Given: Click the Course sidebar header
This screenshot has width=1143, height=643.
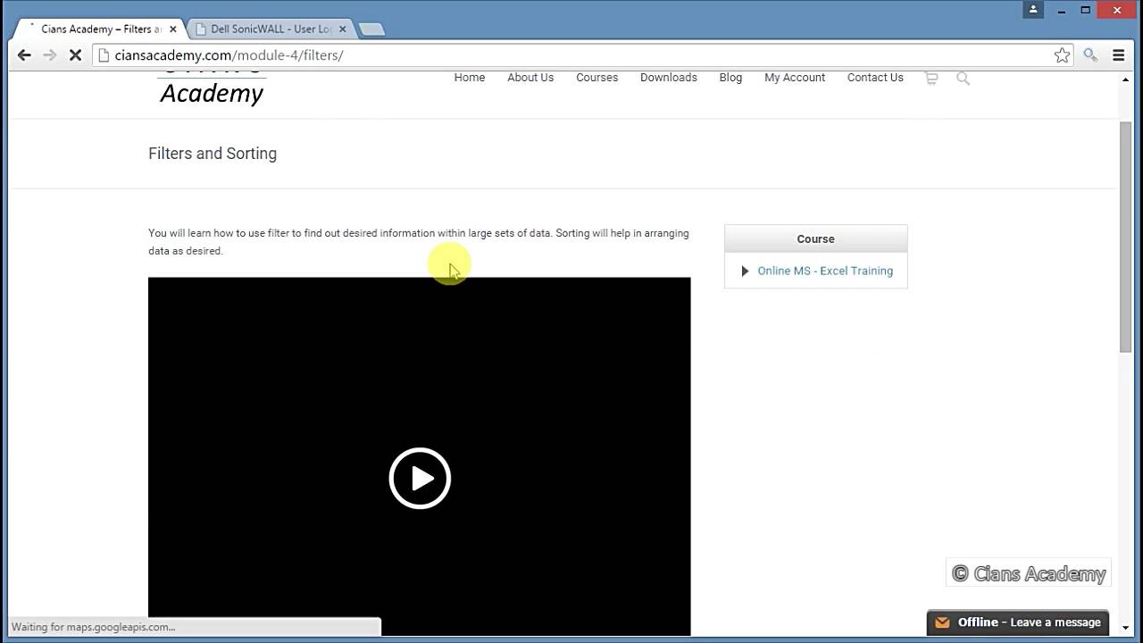Looking at the screenshot, I should [815, 239].
